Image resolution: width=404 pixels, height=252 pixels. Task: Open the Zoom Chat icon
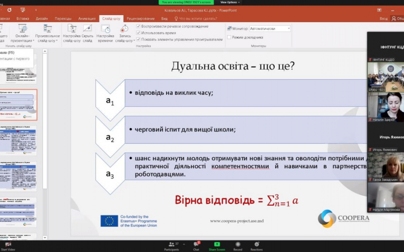196,246
